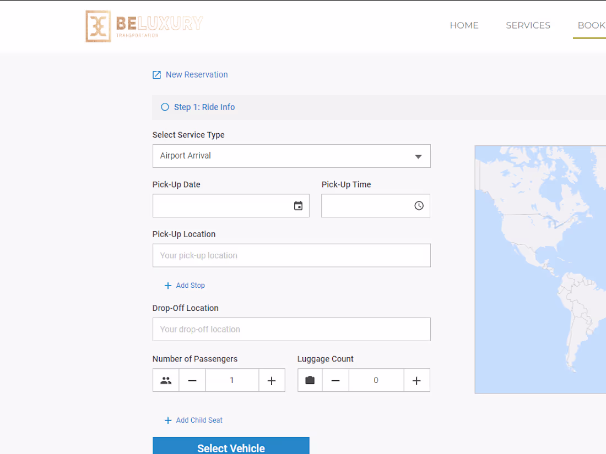This screenshot has width=606, height=454.
Task: Open the SERVICES menu item
Action: click(528, 25)
